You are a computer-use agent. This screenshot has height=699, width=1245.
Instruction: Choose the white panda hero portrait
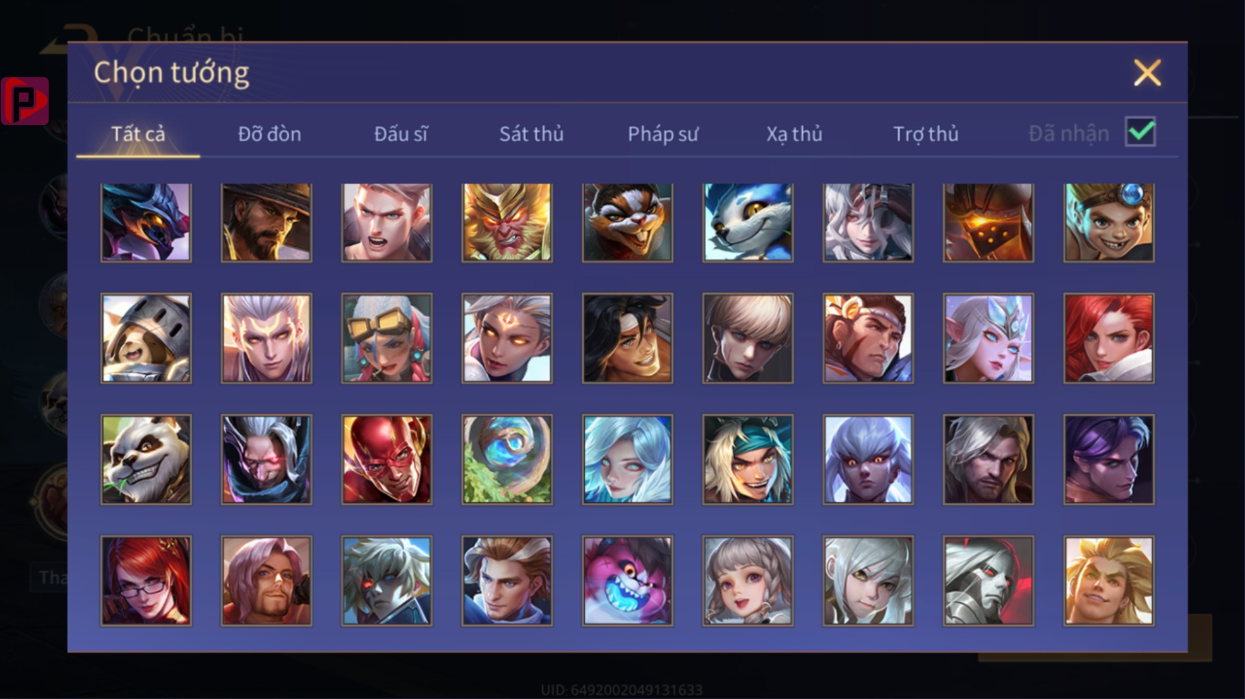click(x=146, y=459)
